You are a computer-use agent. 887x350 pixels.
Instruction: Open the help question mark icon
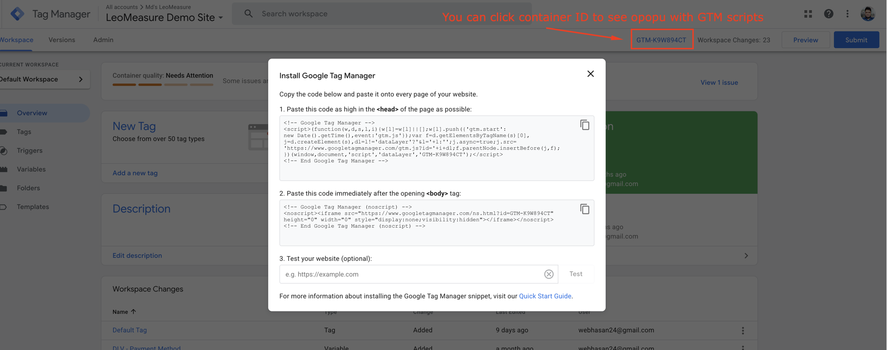pyautogui.click(x=828, y=14)
